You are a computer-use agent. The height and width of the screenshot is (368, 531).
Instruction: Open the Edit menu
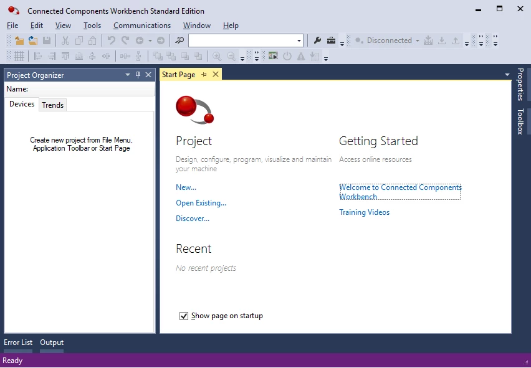click(x=37, y=26)
